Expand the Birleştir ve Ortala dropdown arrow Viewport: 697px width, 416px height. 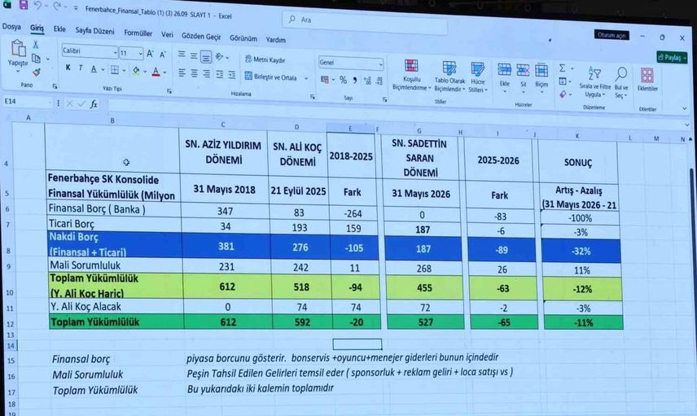(306, 78)
